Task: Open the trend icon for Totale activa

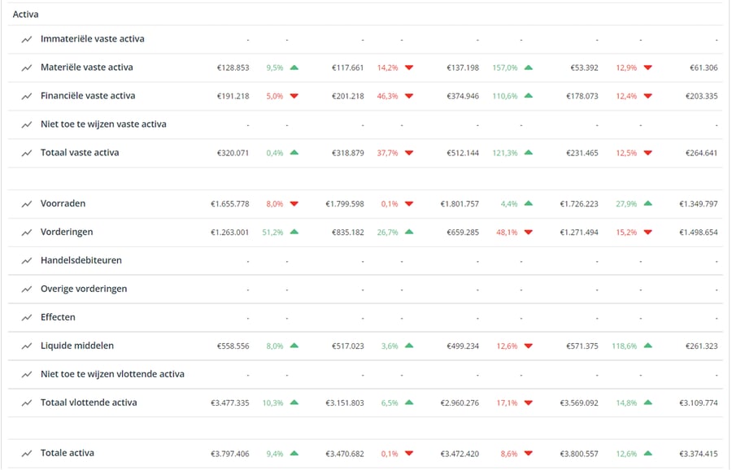Action: pos(27,454)
